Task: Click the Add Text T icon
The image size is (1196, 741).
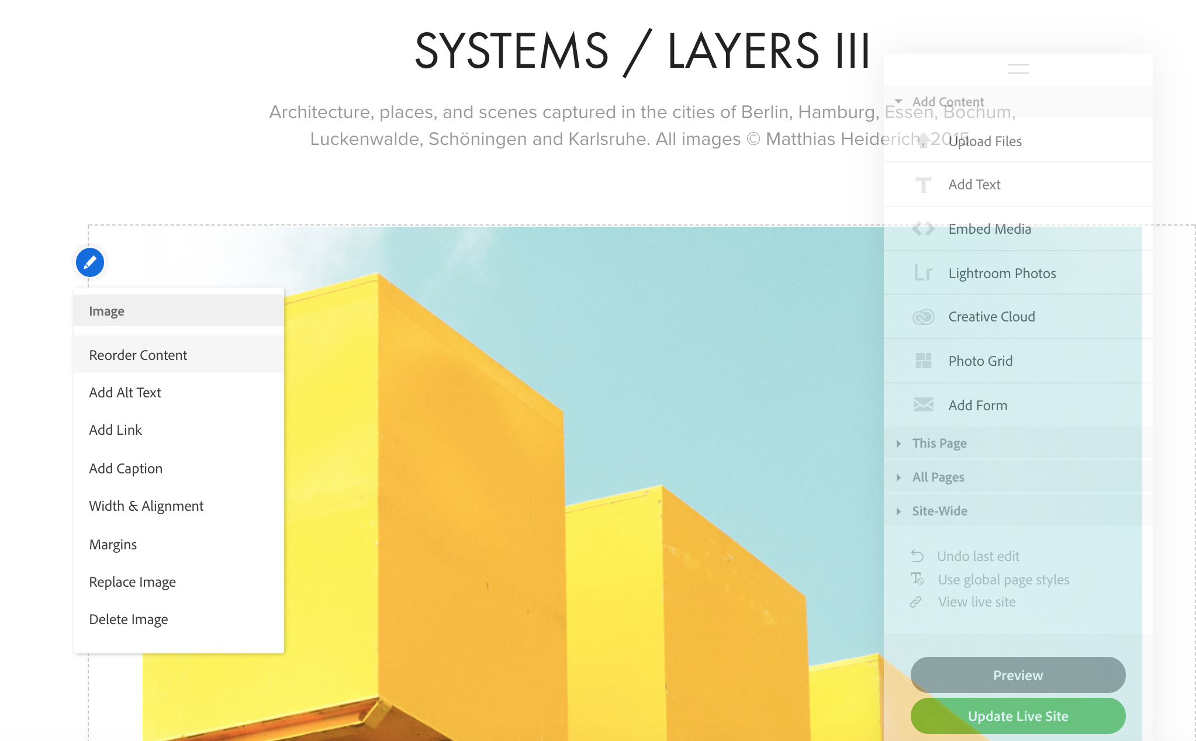Action: [x=923, y=185]
